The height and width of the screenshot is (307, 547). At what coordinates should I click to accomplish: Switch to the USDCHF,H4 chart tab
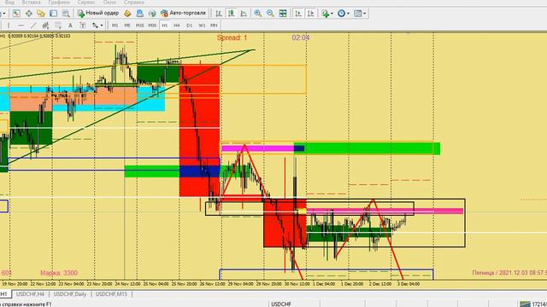[x=31, y=294]
